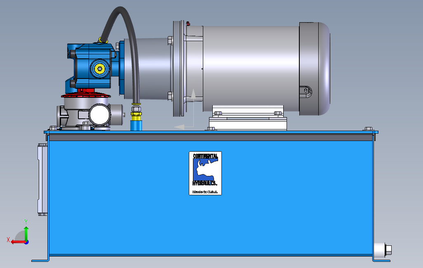423x268 pixels.
Task: Select the short blue pipe below yellow fitting
Action: click(136, 126)
